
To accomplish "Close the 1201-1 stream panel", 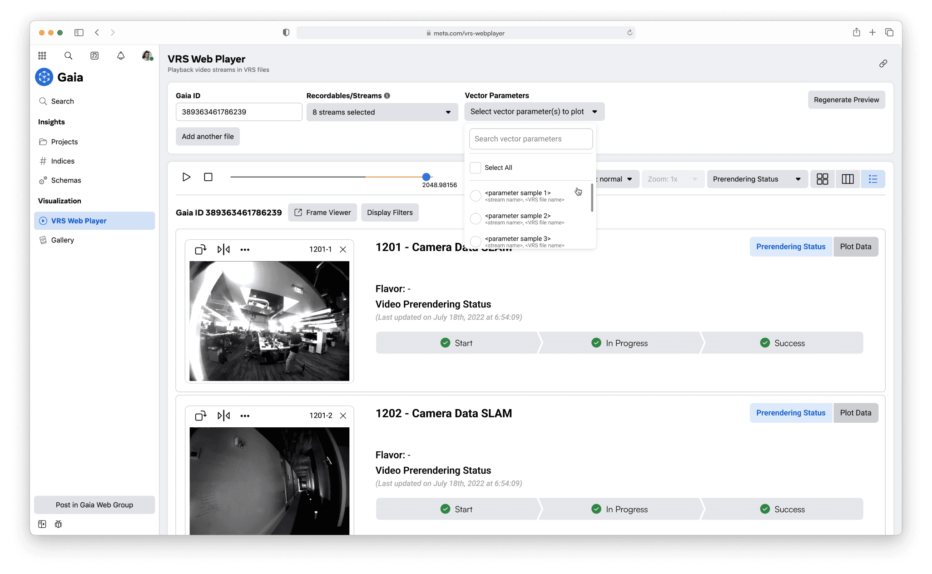I will pos(343,249).
